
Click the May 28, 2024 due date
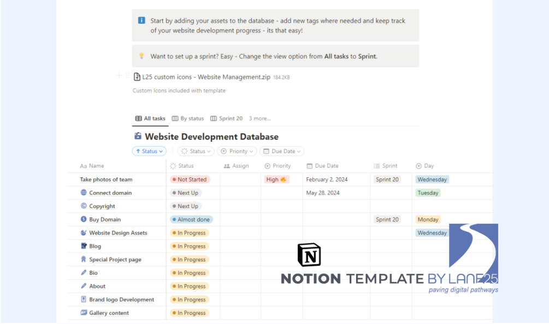tap(323, 193)
